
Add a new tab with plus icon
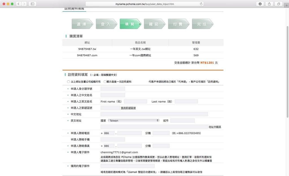pos(287,5)
